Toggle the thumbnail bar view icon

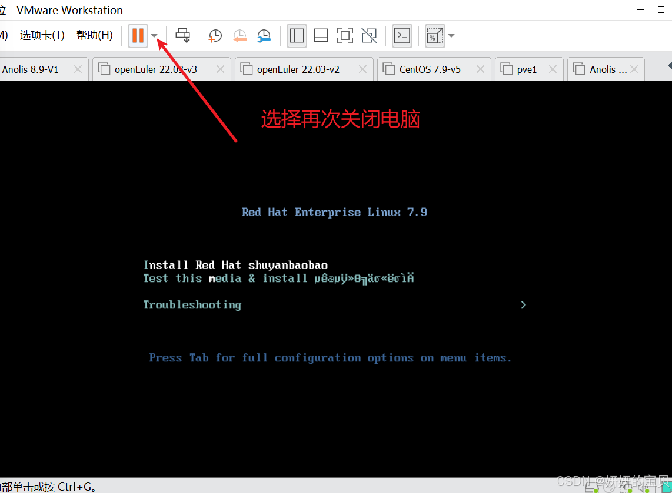click(x=321, y=35)
